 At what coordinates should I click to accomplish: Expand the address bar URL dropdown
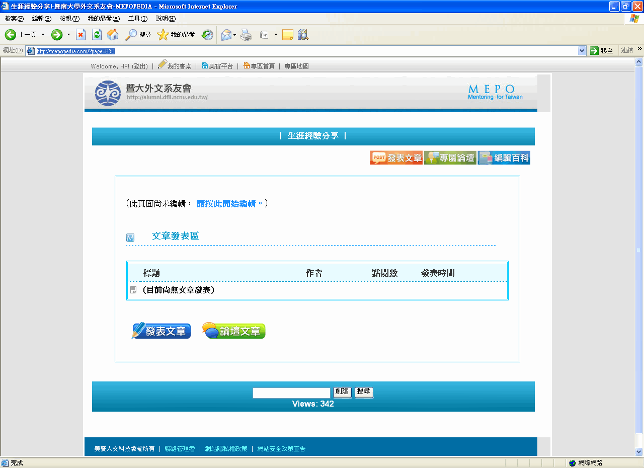[x=582, y=51]
